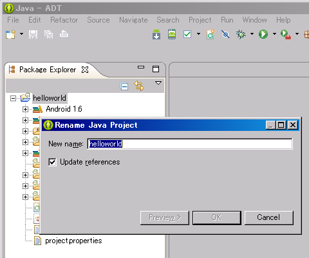Toggle the Skip All Breakpoints icon
The image size is (309, 258).
coord(225,34)
